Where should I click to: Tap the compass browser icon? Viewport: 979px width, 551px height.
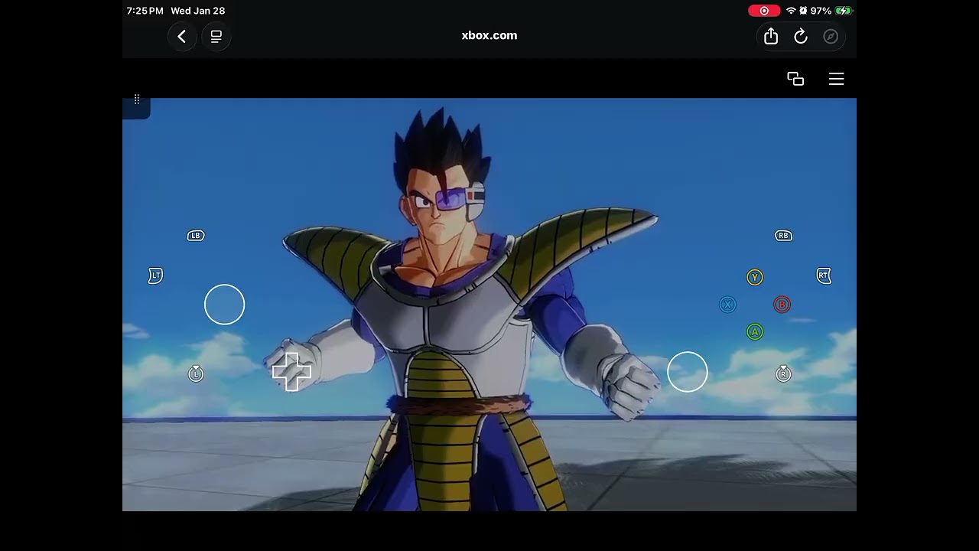click(x=831, y=36)
